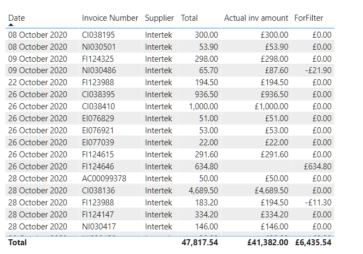
Task: Select invoice number FI124325
Action: (x=98, y=59)
